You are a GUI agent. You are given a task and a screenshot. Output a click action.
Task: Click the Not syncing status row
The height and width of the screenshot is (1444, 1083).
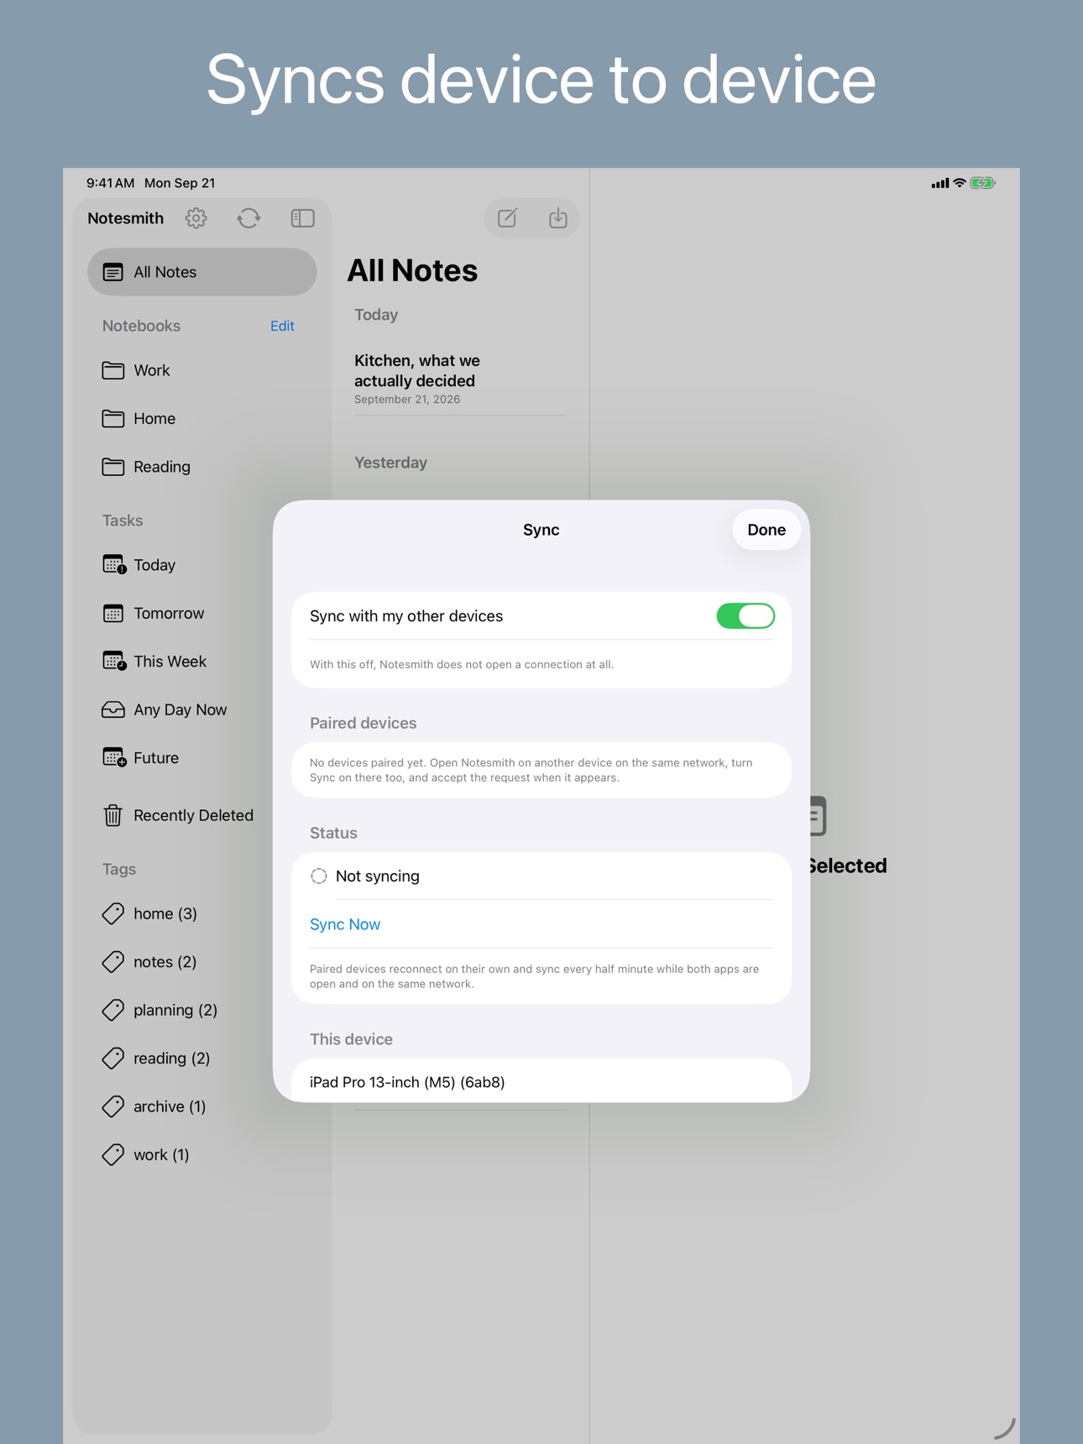tap(541, 876)
